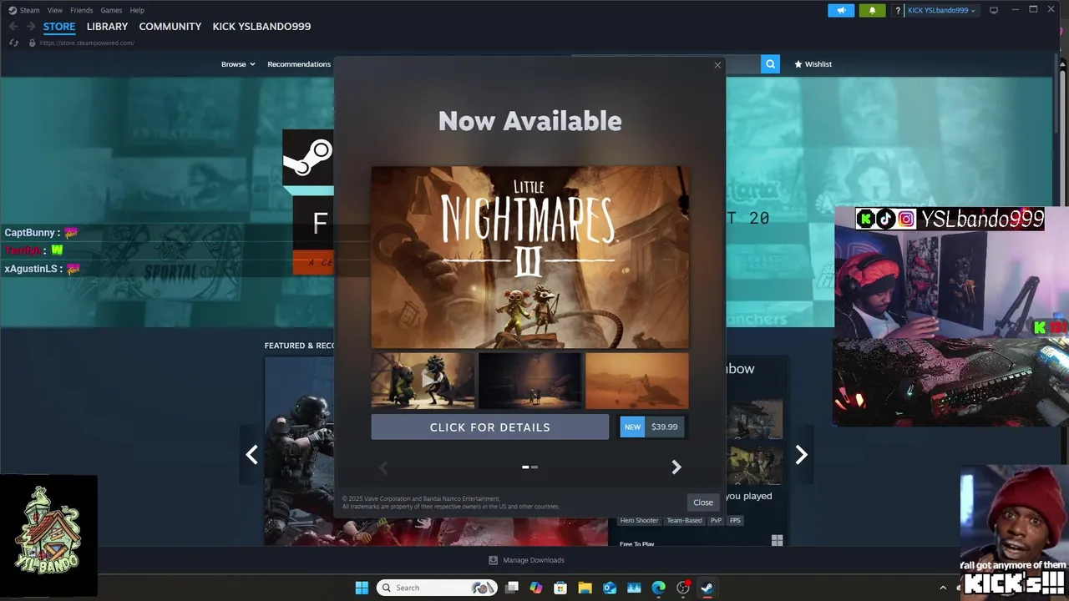Click the Steam logo tile on store page

307,157
